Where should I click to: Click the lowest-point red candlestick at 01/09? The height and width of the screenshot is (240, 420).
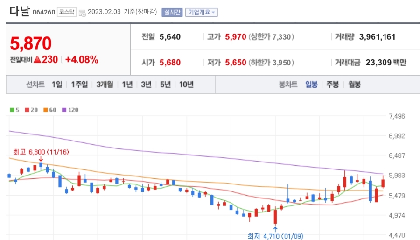[275, 217]
